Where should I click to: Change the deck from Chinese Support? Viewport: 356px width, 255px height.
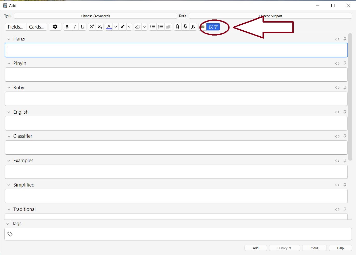(270, 16)
